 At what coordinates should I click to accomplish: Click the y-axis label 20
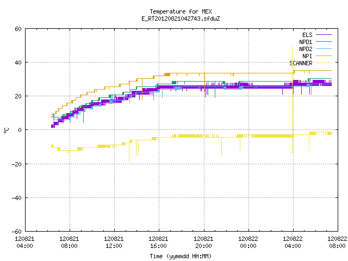[x=18, y=96]
